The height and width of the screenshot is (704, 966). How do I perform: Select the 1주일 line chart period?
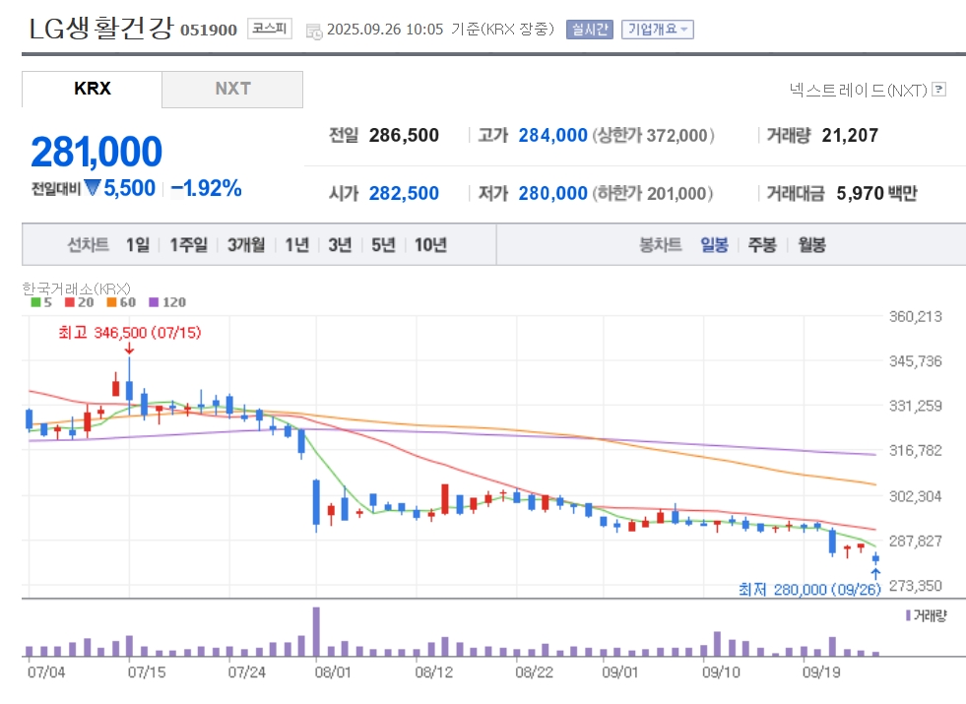coord(188,245)
